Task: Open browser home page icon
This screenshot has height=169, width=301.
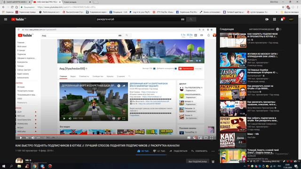Action: pyautogui.click(x=16, y=7)
